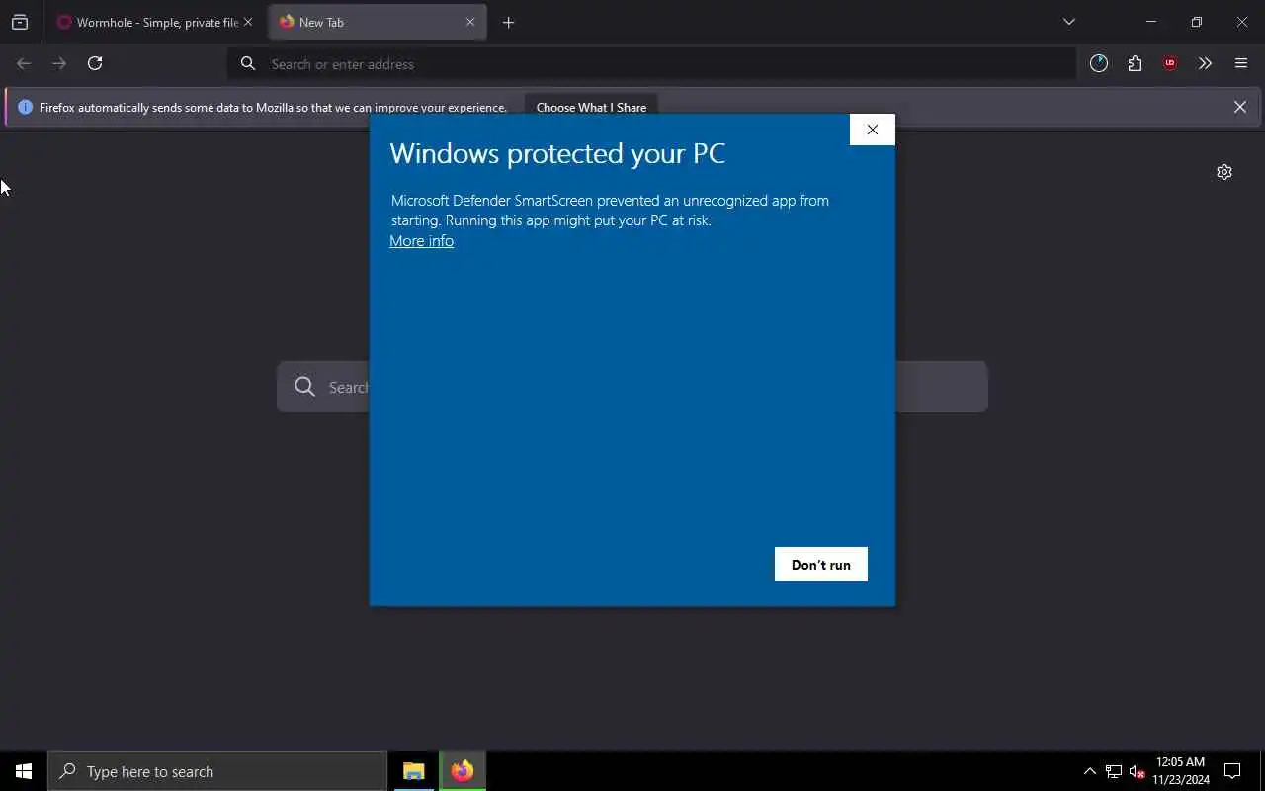Open the network status tray icon
This screenshot has height=791, width=1265.
[1114, 771]
